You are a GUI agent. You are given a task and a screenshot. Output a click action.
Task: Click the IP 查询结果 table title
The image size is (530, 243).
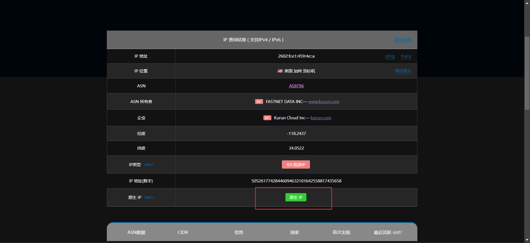[253, 40]
